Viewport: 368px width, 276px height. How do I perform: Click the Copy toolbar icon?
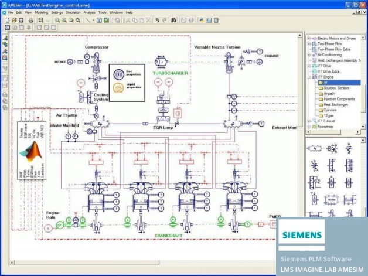[x=135, y=21]
